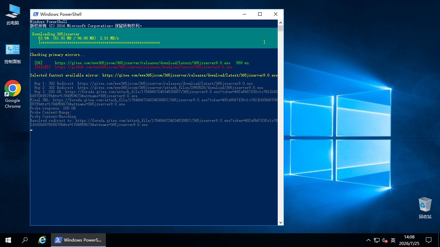
Task: Close the Windows PowerShell window
Action: pos(275,14)
